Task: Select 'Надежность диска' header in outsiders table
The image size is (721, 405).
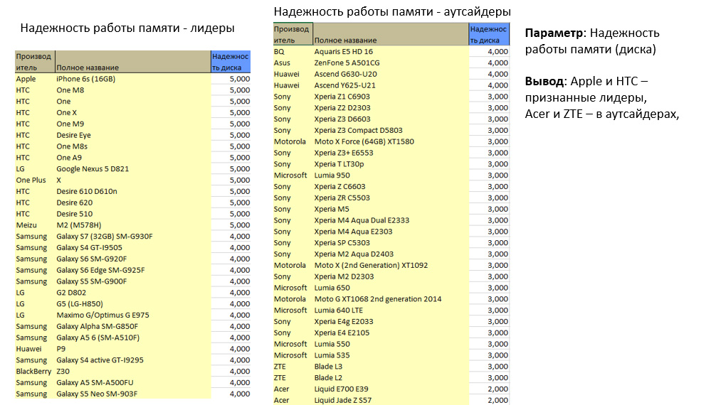Action: pos(488,34)
